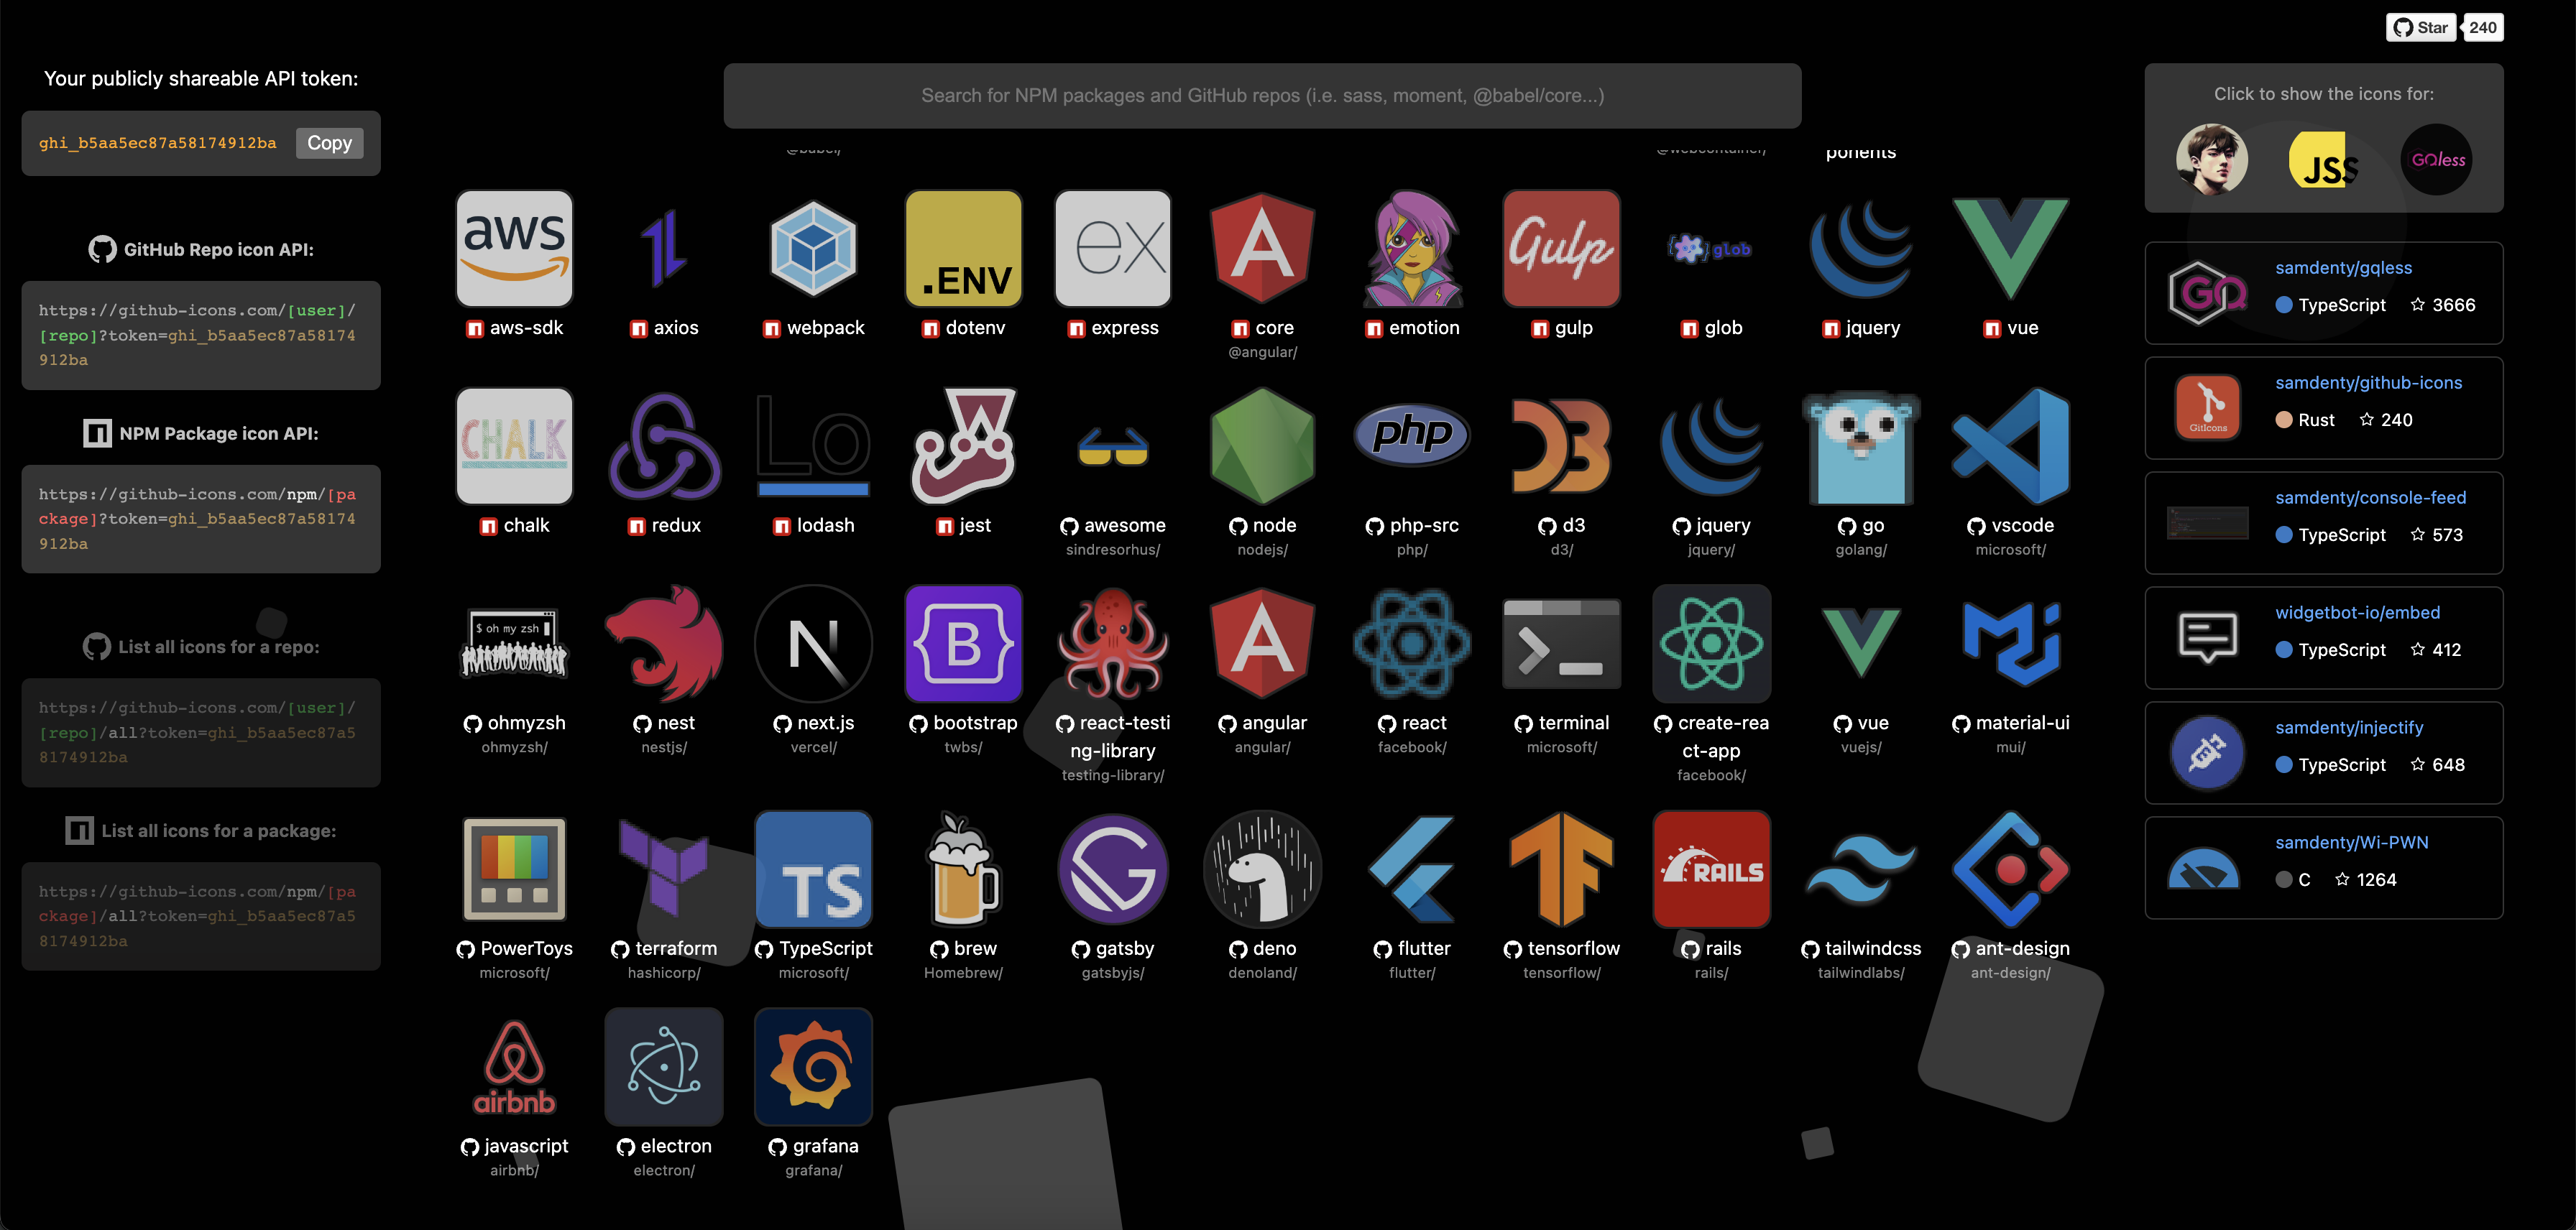Select the nestjs nest icon
Screen dimensions: 2576x1230
point(664,644)
